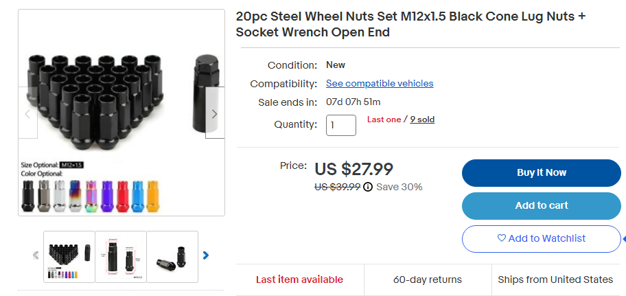Open the 9 sold link
The image size is (626, 296).
[x=422, y=119]
